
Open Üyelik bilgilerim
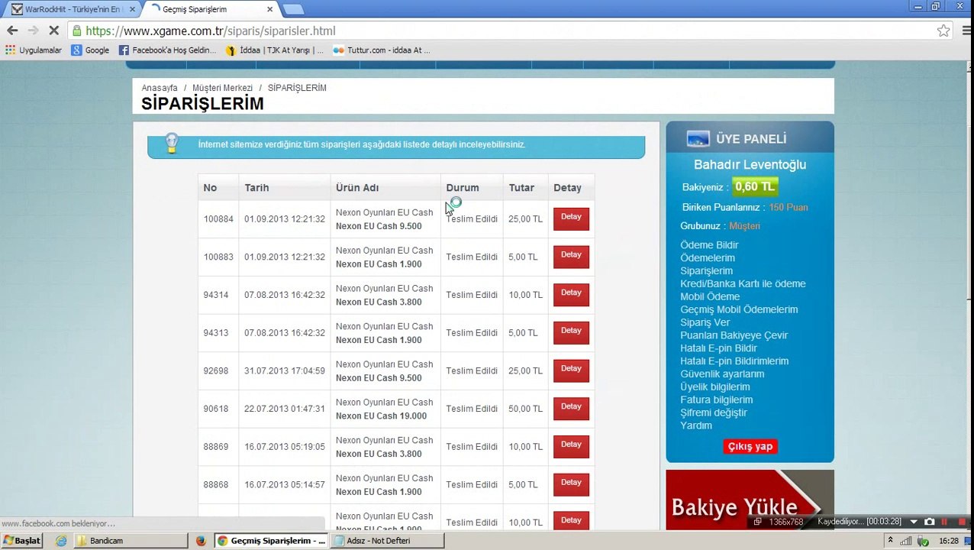point(715,387)
